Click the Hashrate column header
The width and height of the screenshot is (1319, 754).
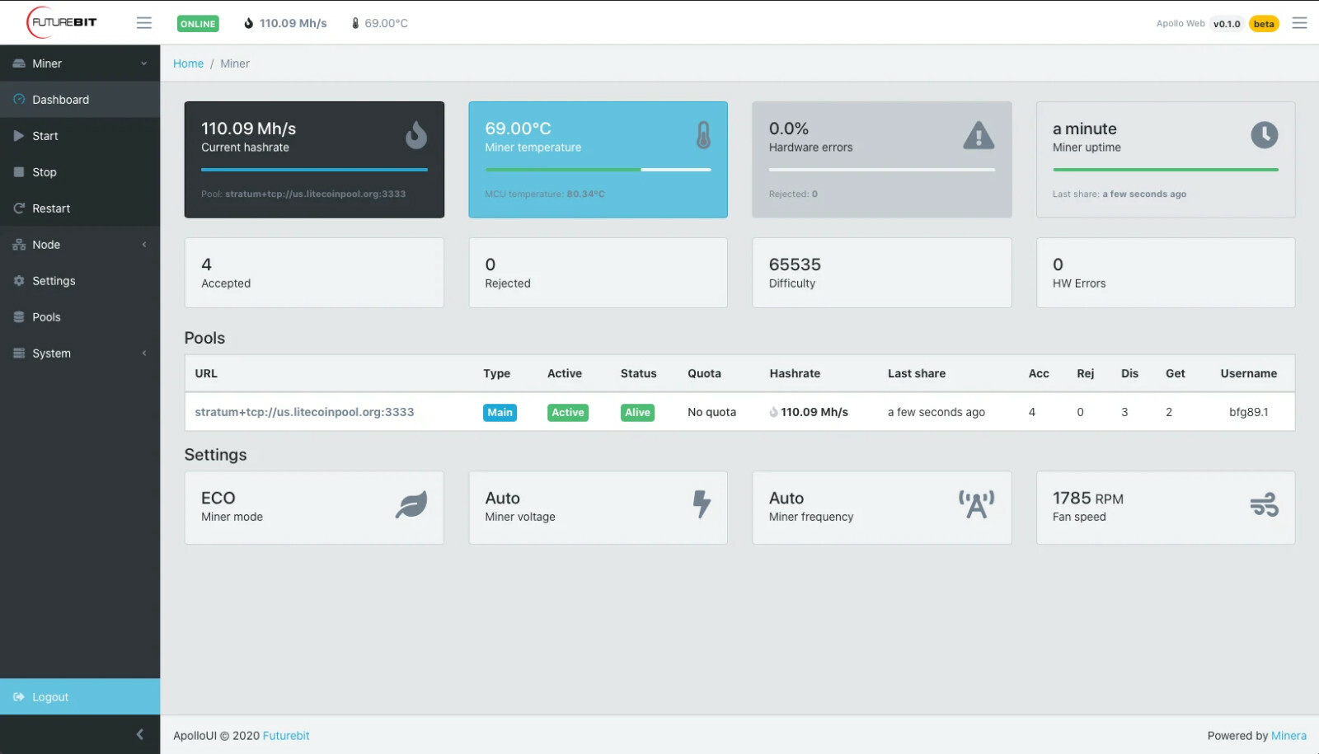tap(795, 373)
